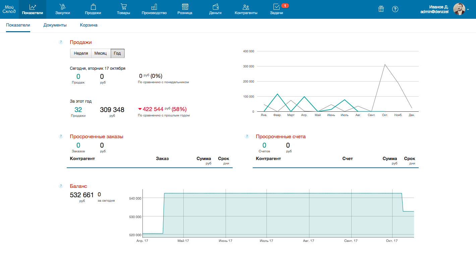Click the hint icon beside Баланс
This screenshot has height=257, width=476.
click(61, 186)
